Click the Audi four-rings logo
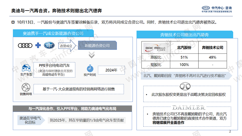Viewport: 242px width, 136px height. (25, 46)
